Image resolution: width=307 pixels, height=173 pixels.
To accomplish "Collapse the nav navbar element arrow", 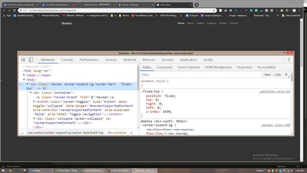I will pos(27,84).
